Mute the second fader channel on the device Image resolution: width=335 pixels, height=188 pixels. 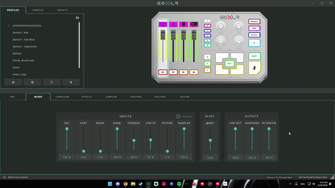(x=173, y=72)
